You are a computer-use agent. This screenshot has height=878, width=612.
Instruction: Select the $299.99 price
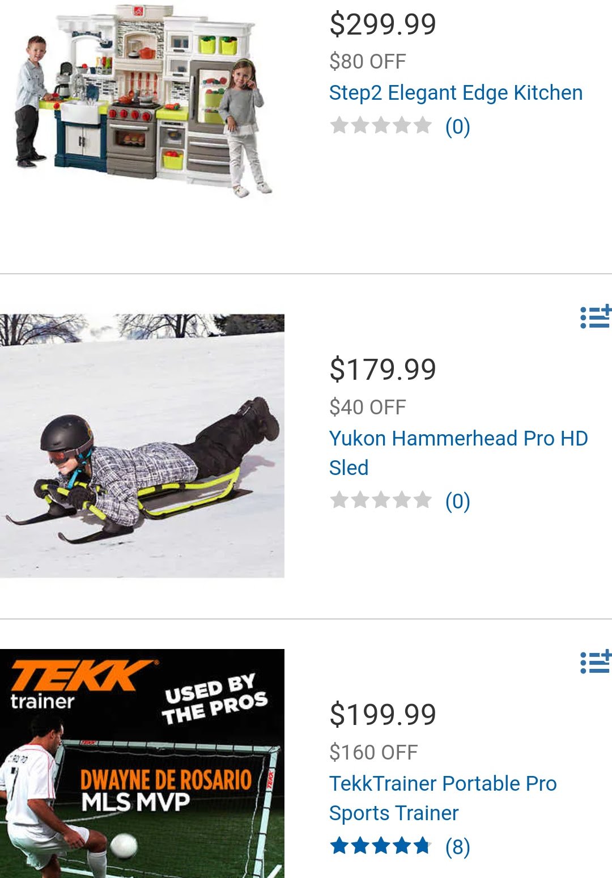coord(383,24)
